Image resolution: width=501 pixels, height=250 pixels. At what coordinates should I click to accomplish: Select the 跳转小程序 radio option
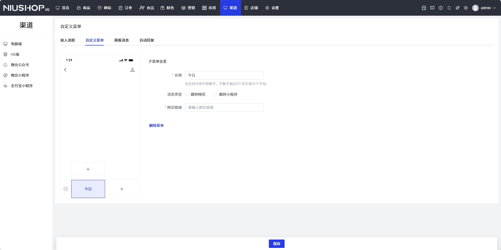click(215, 94)
